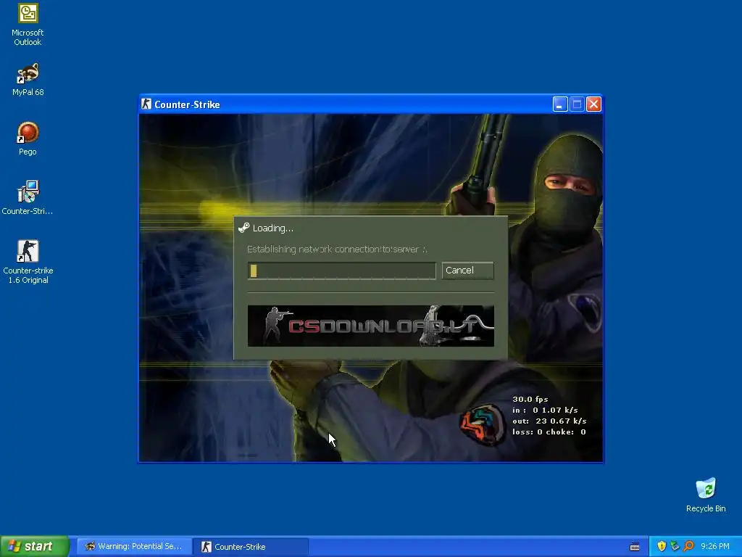Click the 'in: 0 1.07 k/s' net stat
742x557 pixels.
[x=545, y=410]
